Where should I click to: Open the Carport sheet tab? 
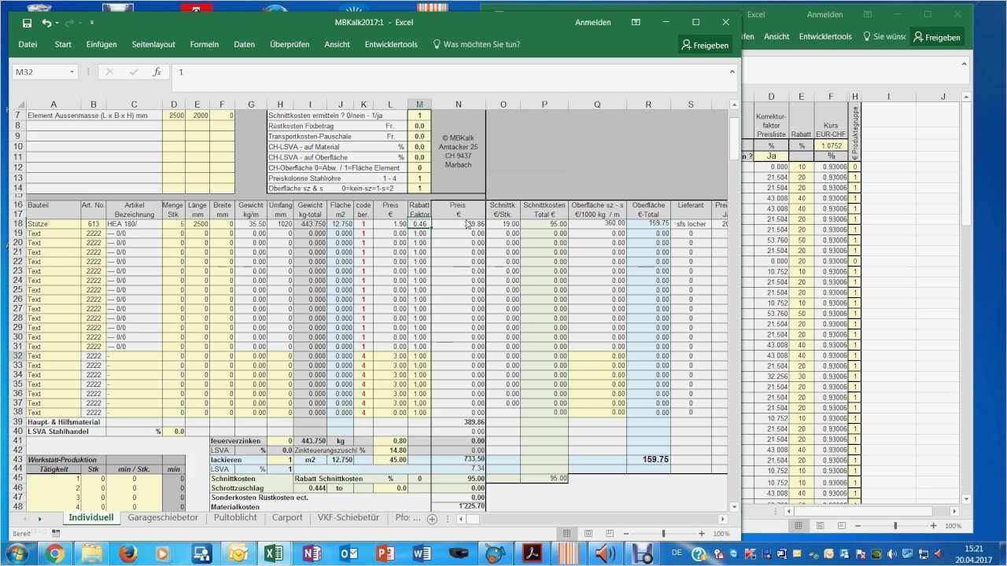click(287, 518)
